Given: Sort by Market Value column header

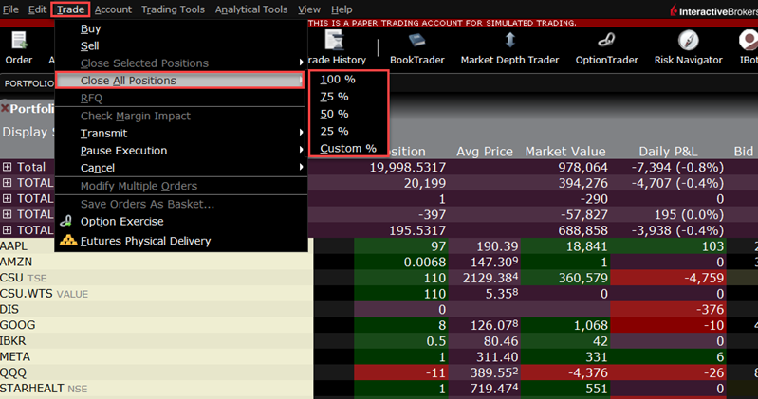Looking at the screenshot, I should click(x=565, y=152).
